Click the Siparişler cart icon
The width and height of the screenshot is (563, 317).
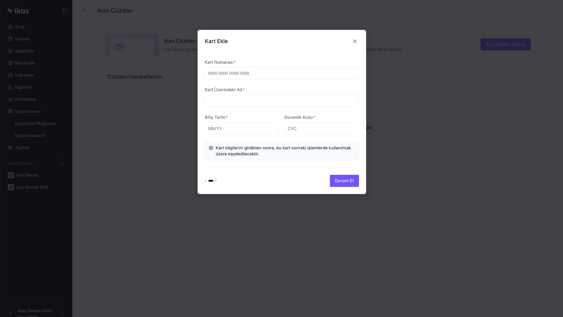(10, 51)
